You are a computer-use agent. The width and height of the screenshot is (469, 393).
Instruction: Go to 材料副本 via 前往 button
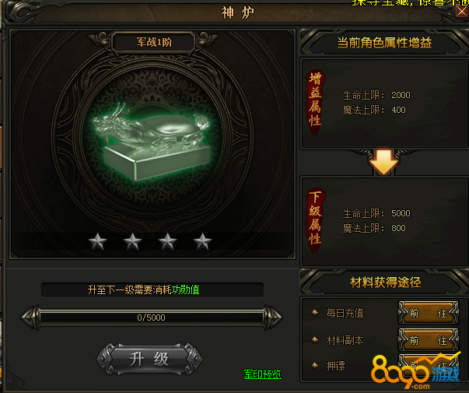click(429, 340)
